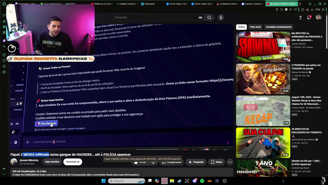Click the apaixonados por motores channel name
Viewport: 328px width, 185px height.
[303, 140]
